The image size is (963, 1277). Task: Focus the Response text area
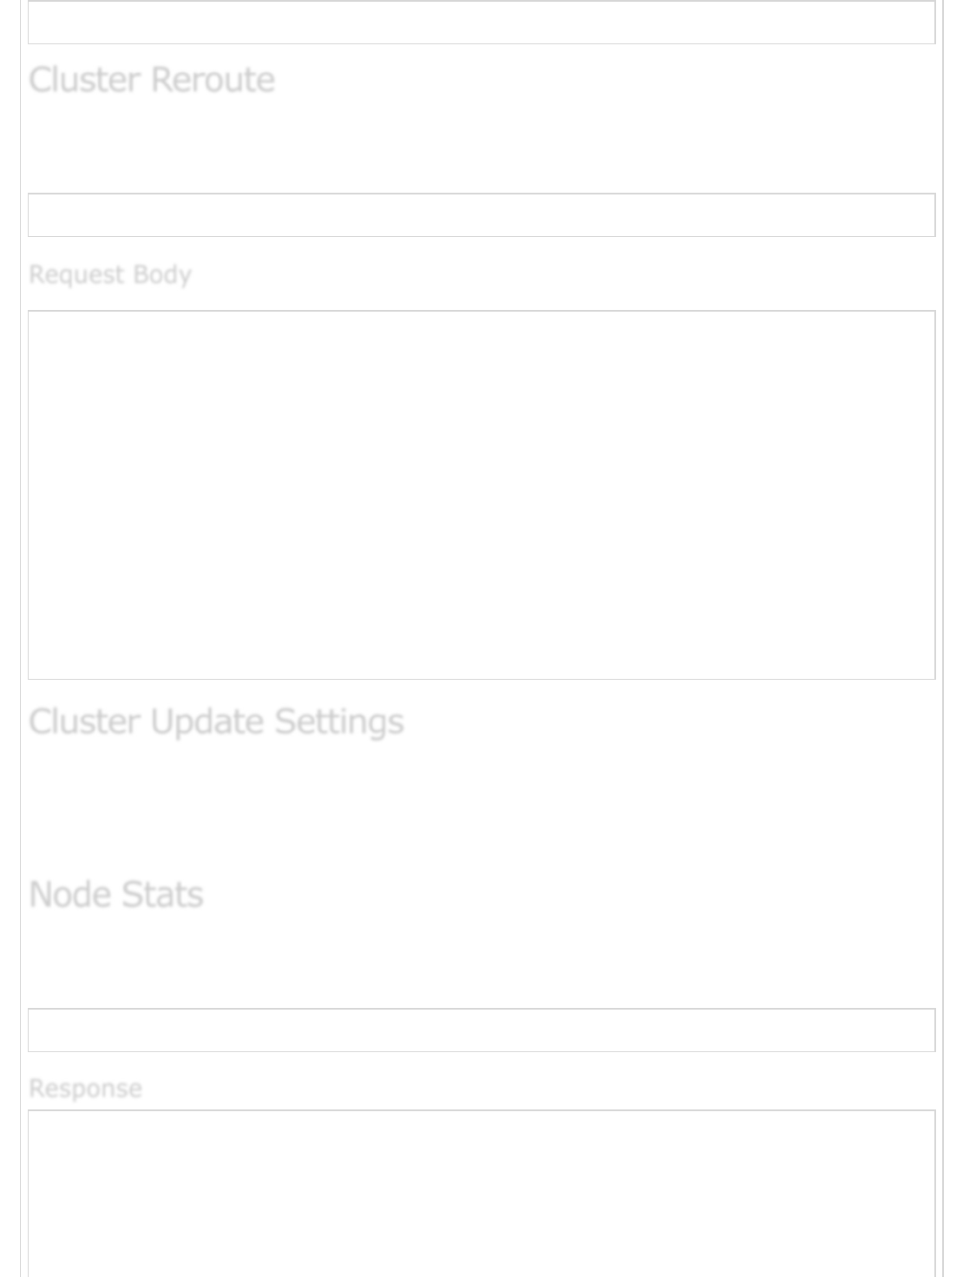[x=481, y=1194]
